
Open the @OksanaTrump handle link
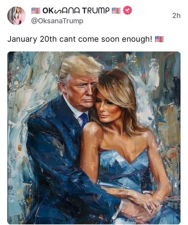tap(57, 21)
